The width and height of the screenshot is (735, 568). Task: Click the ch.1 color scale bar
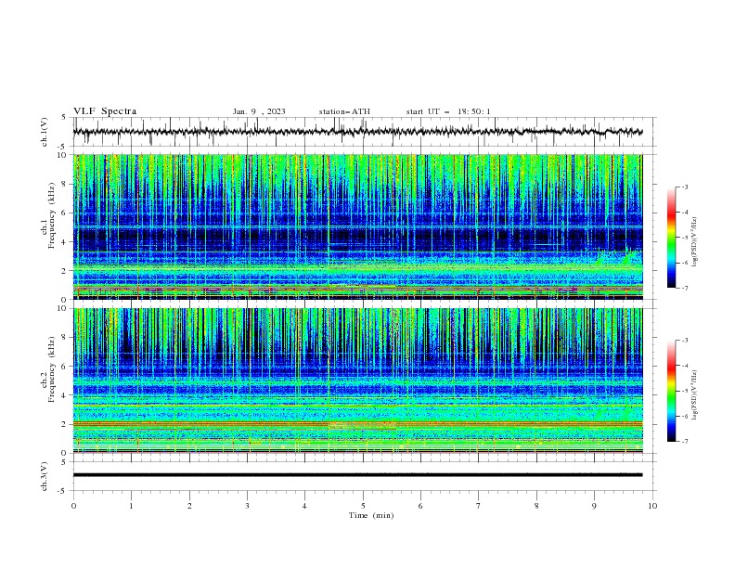click(x=671, y=238)
